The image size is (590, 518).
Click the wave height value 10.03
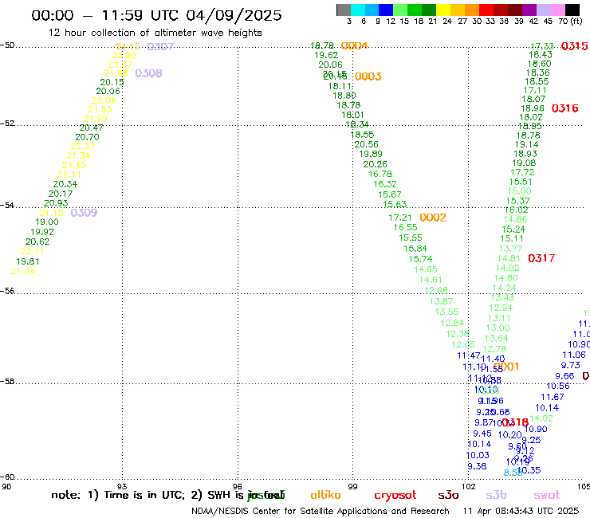click(x=478, y=455)
